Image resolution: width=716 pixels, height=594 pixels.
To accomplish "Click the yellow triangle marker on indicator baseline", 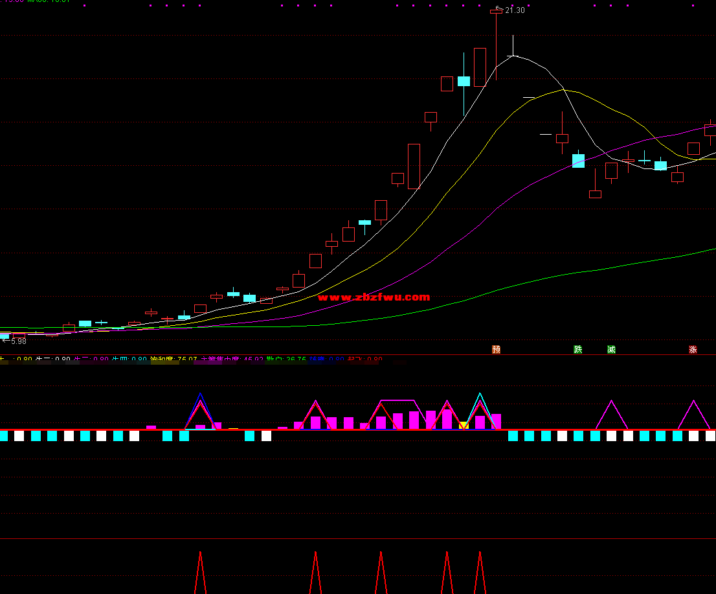I will click(464, 426).
